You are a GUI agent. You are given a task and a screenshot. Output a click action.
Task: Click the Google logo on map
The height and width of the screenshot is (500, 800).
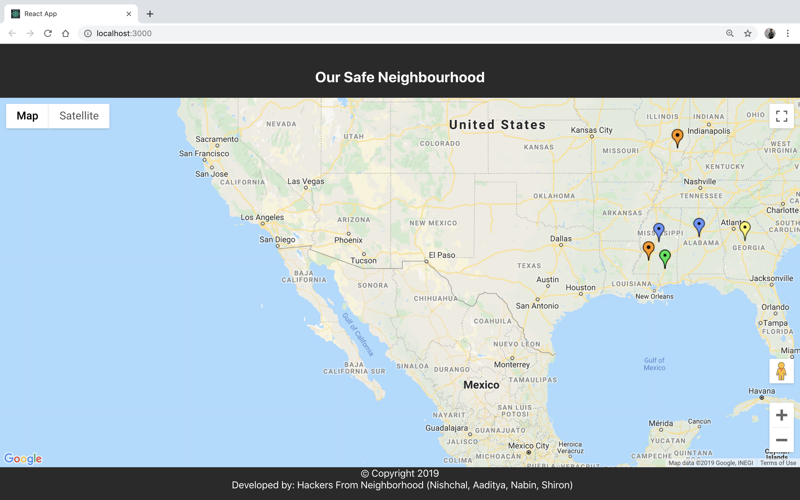(23, 458)
